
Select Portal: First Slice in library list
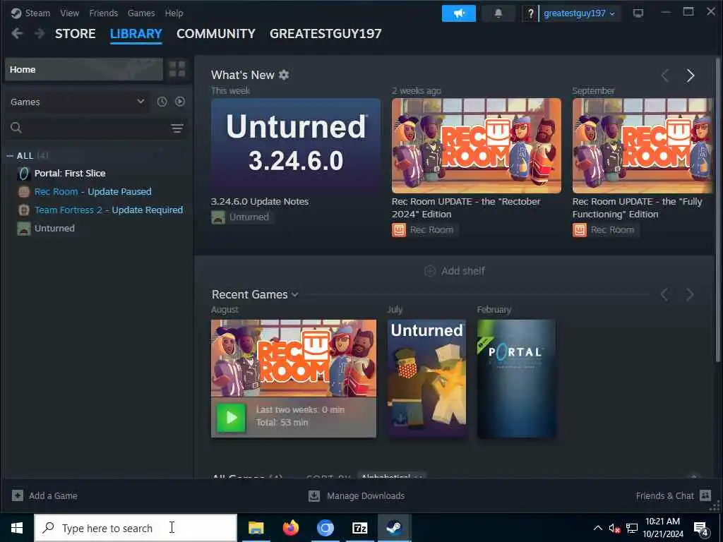tap(70, 174)
